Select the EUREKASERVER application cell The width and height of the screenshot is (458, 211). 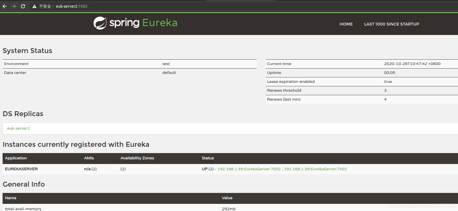pos(21,169)
